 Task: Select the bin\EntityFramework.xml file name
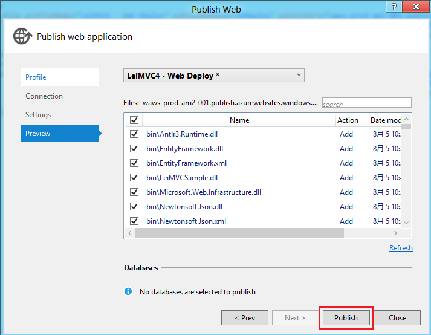click(x=187, y=163)
